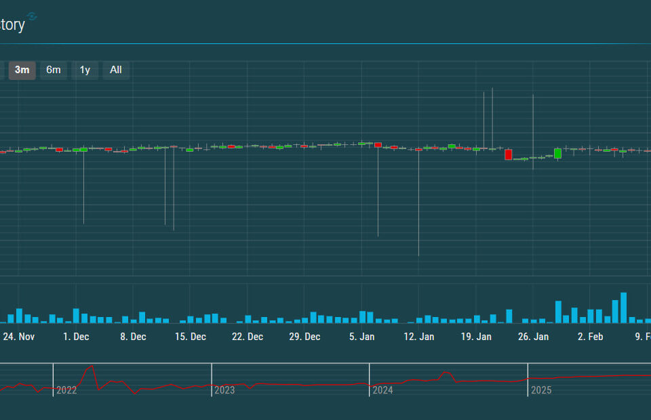Click the large red candle near 26 Jan
Viewport: 651px width, 420px height.
[x=509, y=154]
